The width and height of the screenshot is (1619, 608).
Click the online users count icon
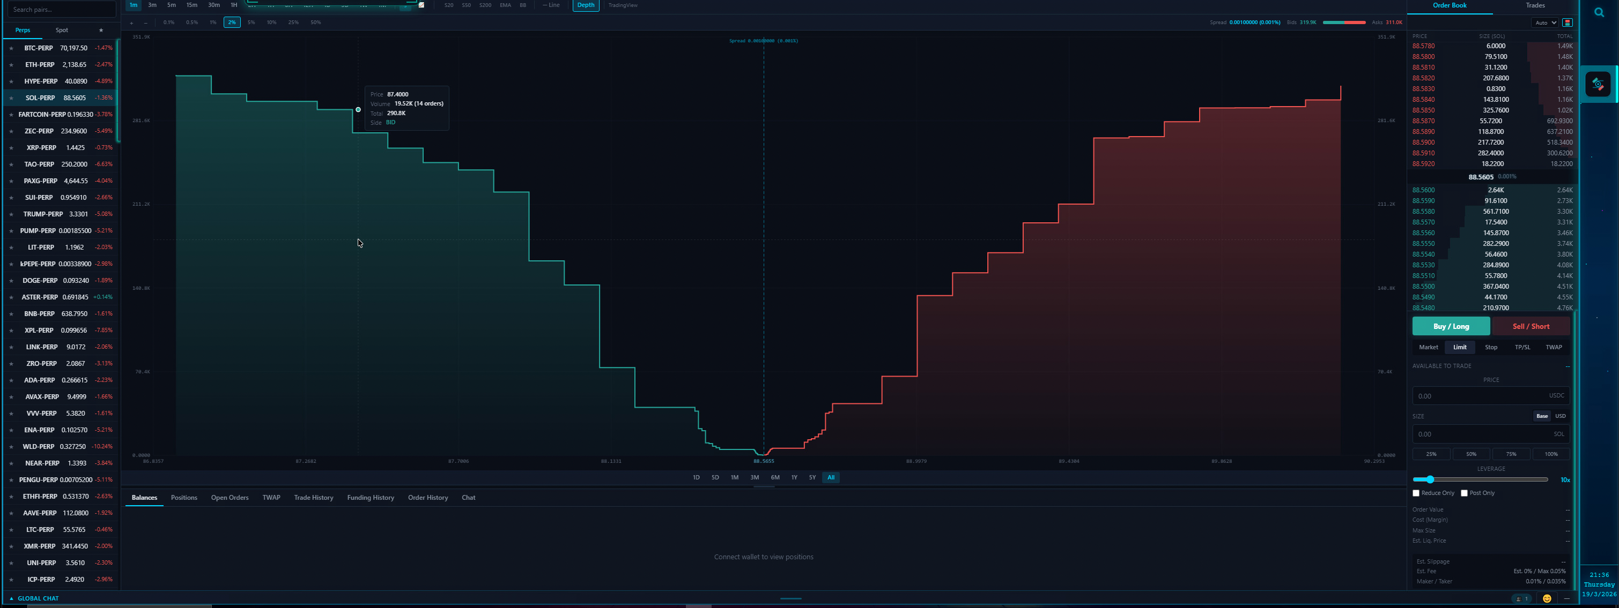click(x=1521, y=598)
